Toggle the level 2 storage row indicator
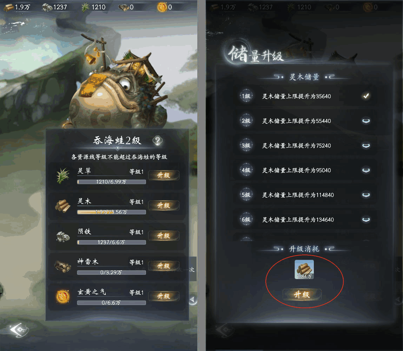 (x=366, y=121)
